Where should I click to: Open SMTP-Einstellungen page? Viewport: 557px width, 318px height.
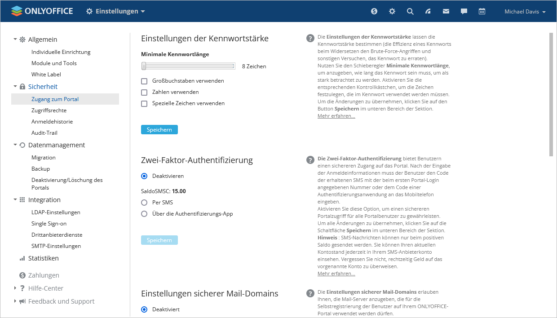click(x=56, y=246)
